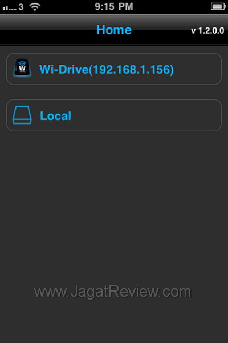Tap the Wi-Drive device icon with W logo
Screen dimensions: 228x343
click(x=22, y=68)
